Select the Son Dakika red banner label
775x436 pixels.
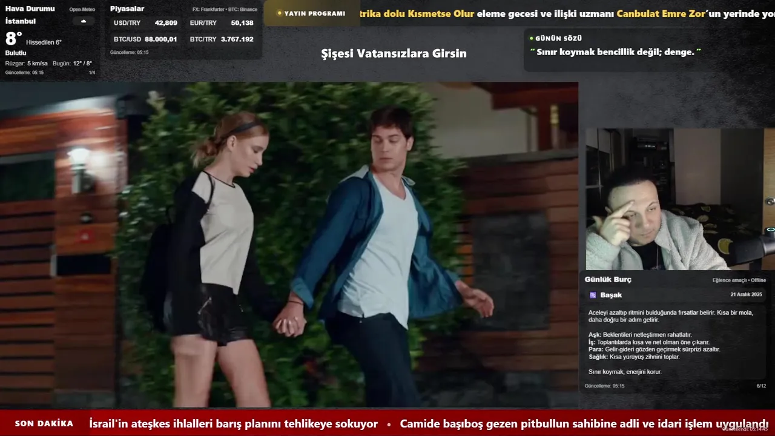click(x=44, y=424)
